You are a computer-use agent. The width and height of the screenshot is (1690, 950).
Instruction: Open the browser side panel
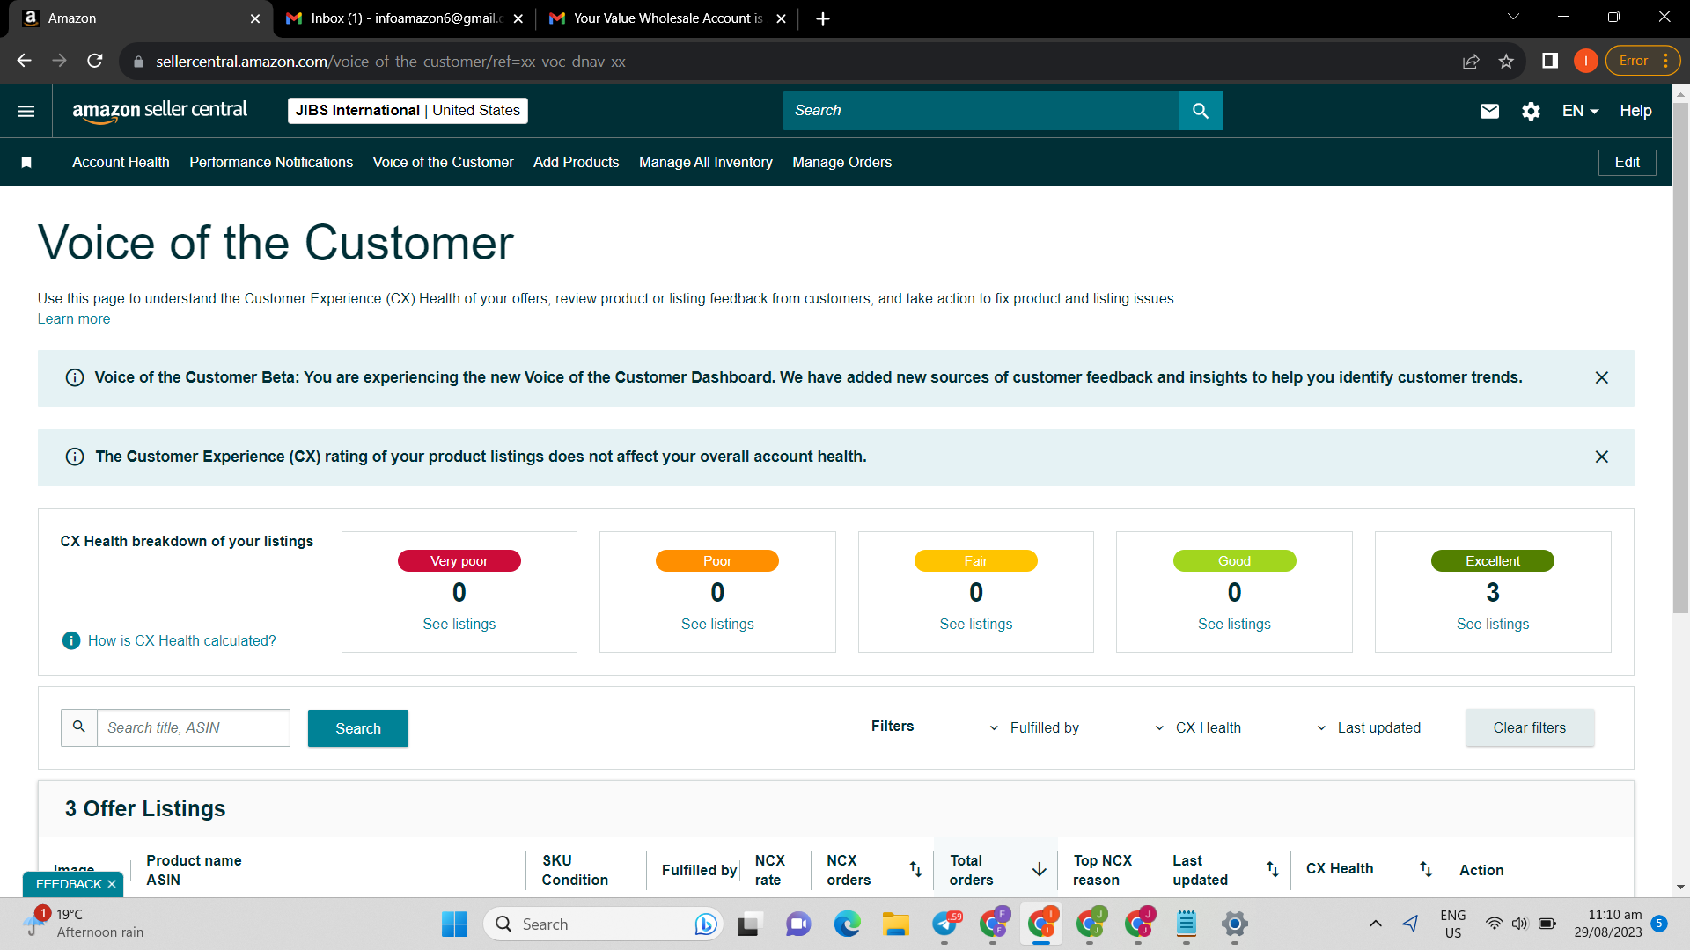click(x=1550, y=61)
